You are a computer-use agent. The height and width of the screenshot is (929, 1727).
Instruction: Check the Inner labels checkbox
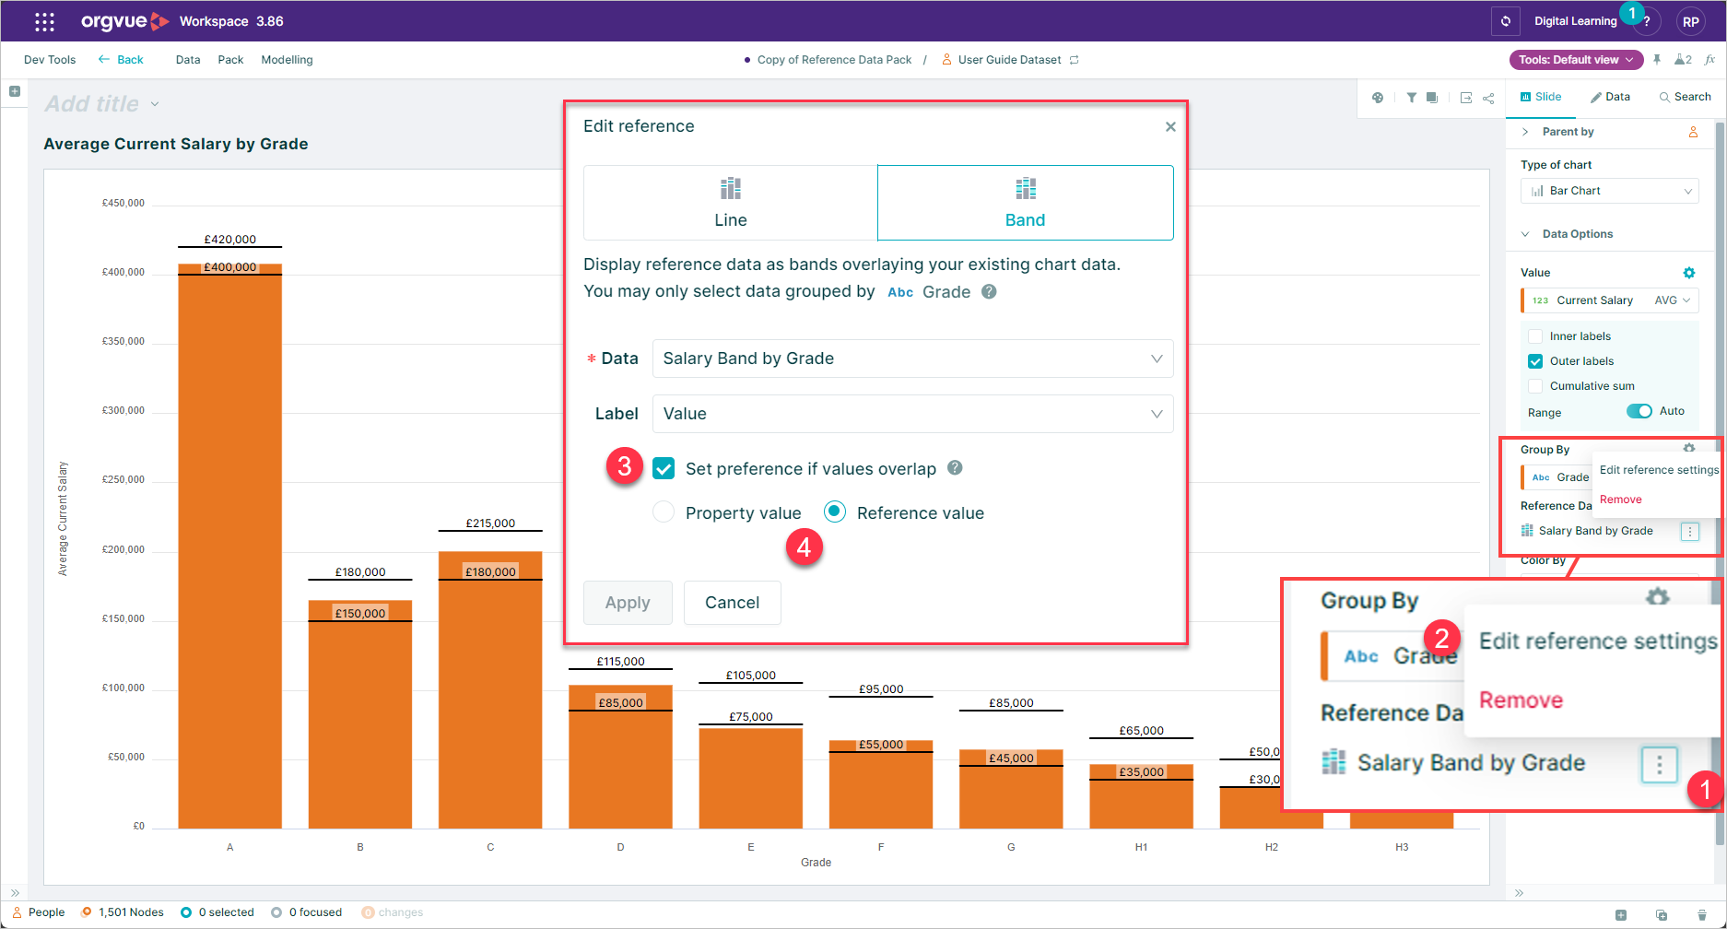[1535, 335]
